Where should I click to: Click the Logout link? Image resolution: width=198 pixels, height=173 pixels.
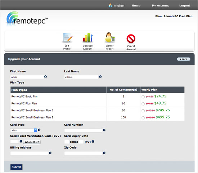(185, 5)
